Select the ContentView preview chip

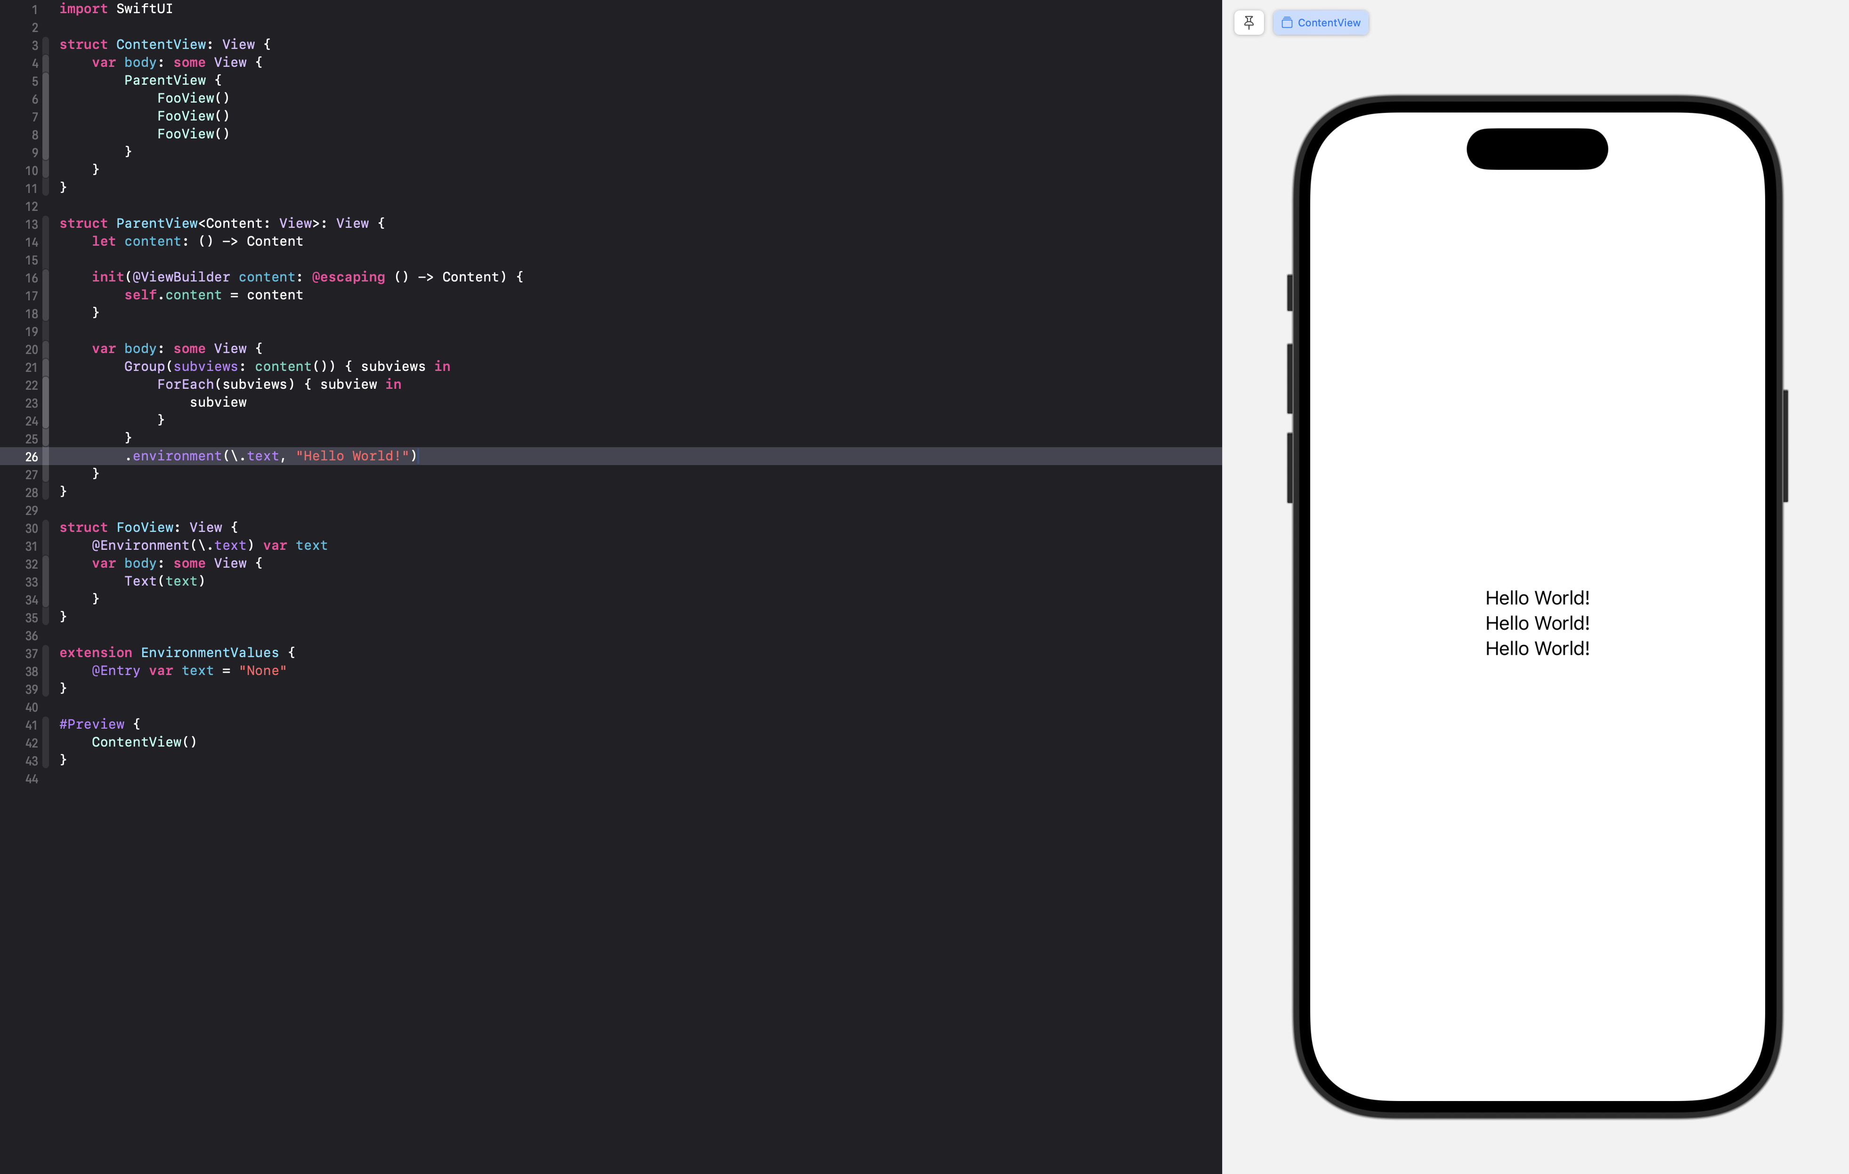[x=1320, y=22]
